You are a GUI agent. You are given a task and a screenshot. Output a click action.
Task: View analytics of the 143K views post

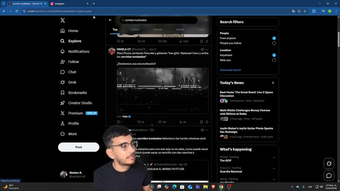184,41
